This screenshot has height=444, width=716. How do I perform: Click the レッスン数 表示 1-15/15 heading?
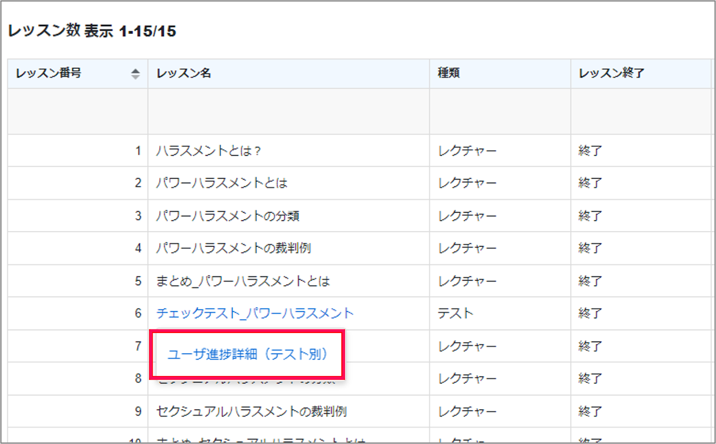tap(92, 31)
